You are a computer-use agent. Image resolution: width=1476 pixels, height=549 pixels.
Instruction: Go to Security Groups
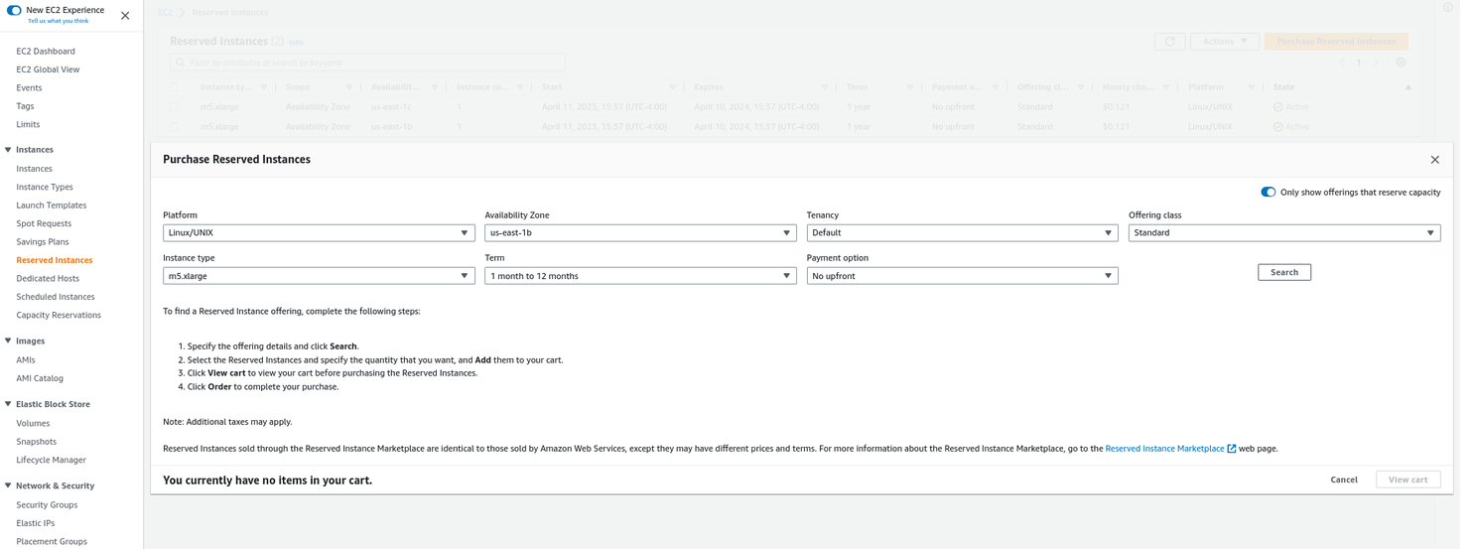click(47, 504)
